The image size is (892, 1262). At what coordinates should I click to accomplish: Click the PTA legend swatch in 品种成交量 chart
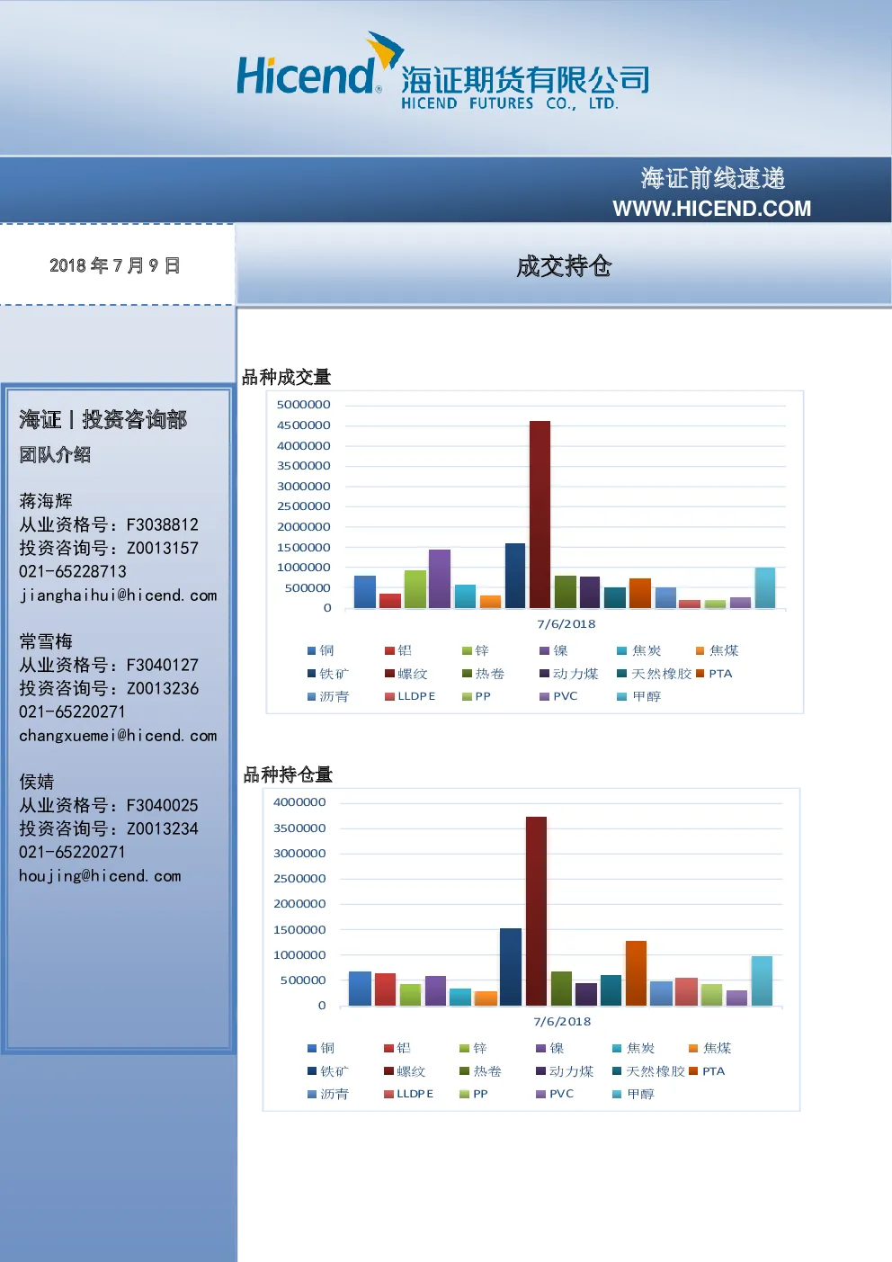700,674
